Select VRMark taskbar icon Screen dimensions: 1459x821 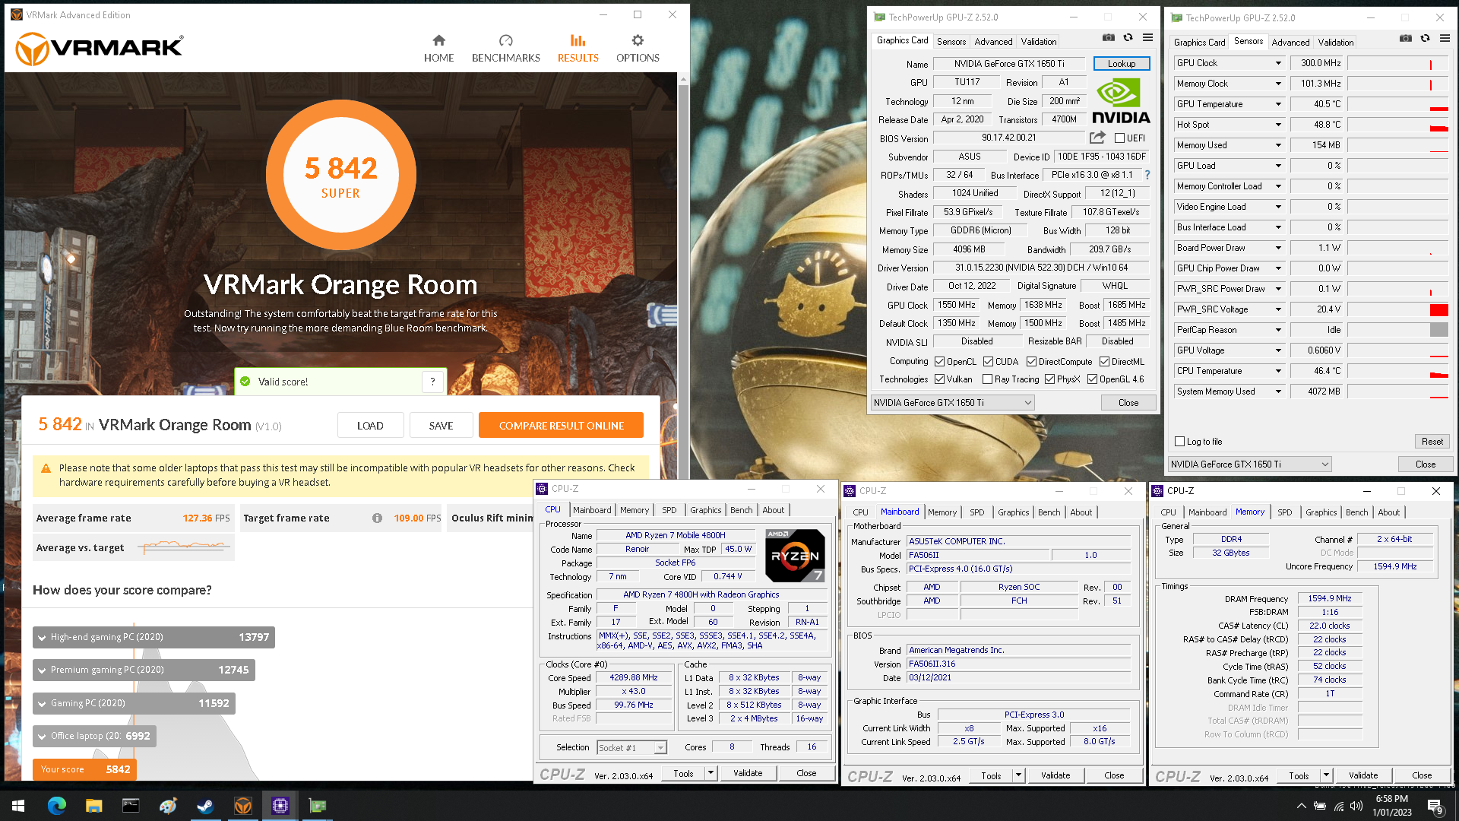point(242,806)
